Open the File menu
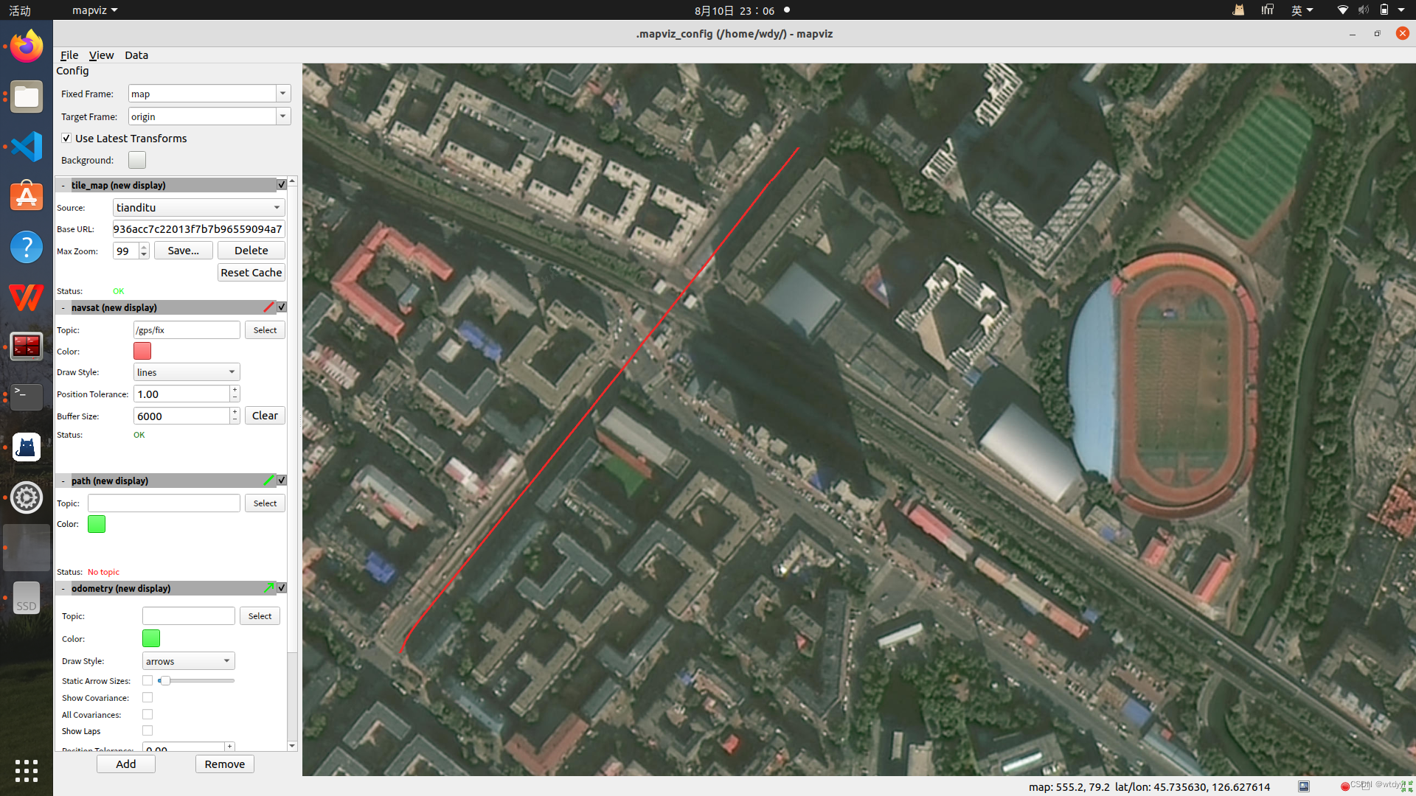The height and width of the screenshot is (796, 1416). pyautogui.click(x=69, y=55)
